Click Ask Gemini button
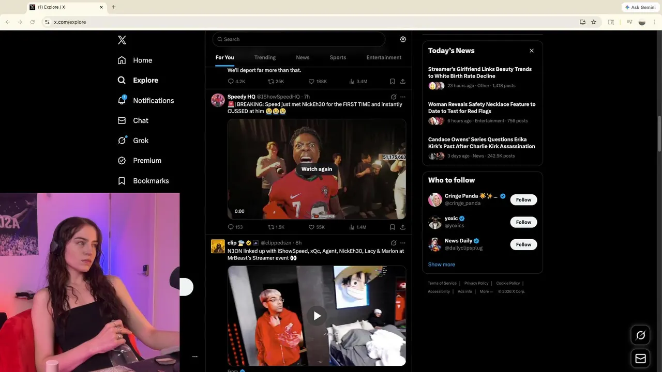 click(640, 7)
